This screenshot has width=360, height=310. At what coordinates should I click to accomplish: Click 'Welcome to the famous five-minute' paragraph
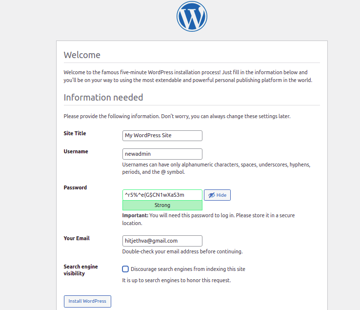(188, 76)
